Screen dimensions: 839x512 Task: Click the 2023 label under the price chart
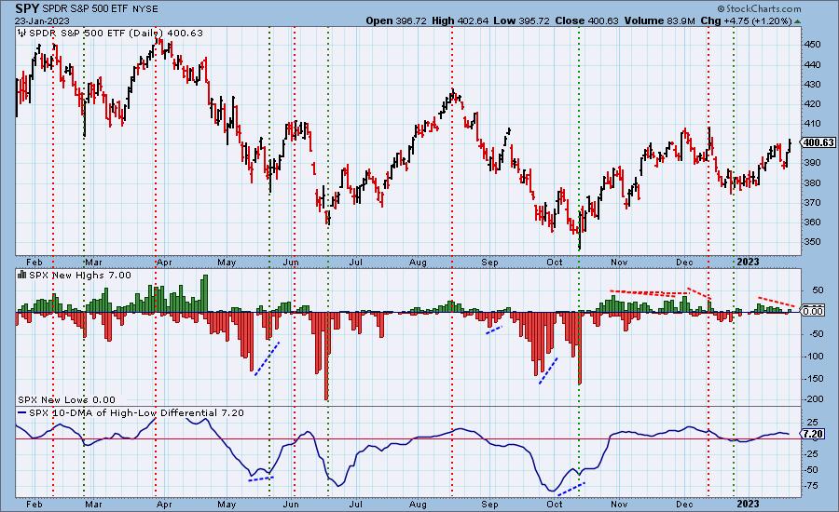(x=748, y=262)
